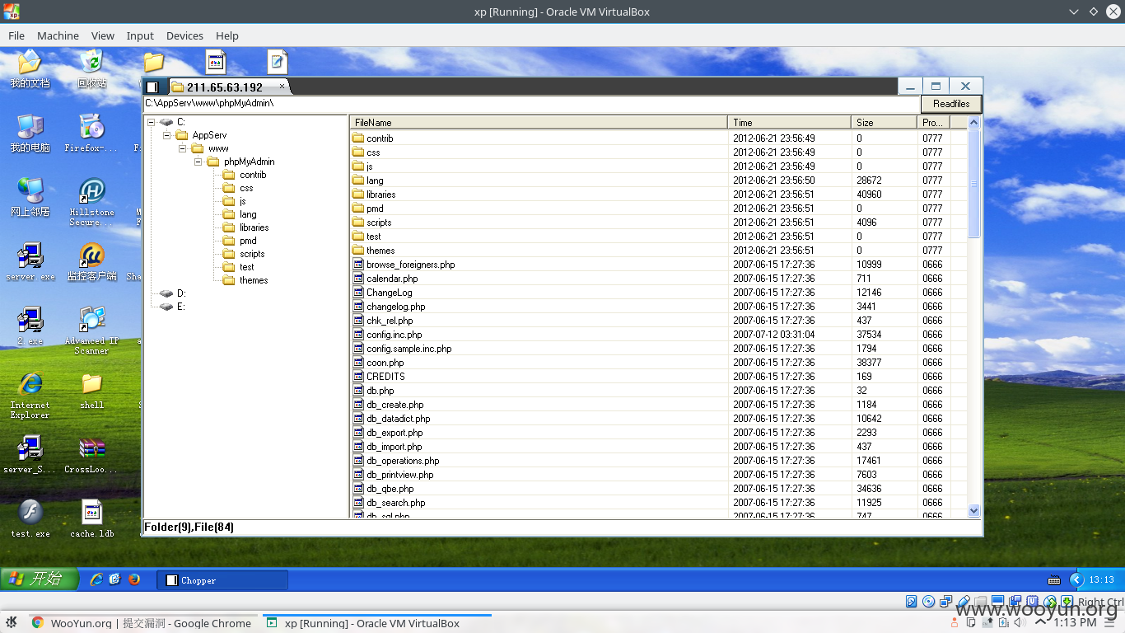The height and width of the screenshot is (633, 1125).
Task: Click file list scrollbar down arrow
Action: [x=974, y=511]
